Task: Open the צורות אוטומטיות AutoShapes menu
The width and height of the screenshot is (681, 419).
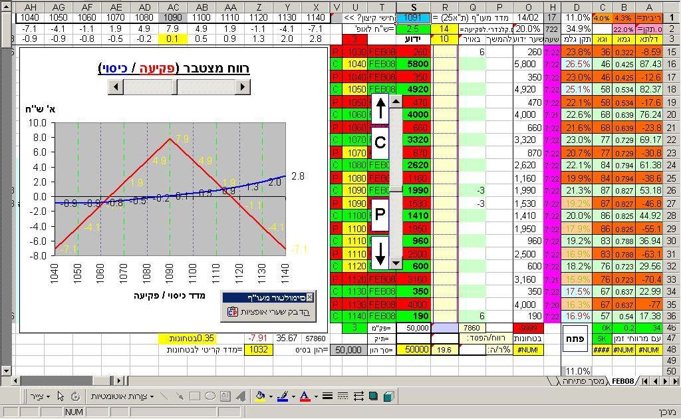Action: click(x=122, y=396)
